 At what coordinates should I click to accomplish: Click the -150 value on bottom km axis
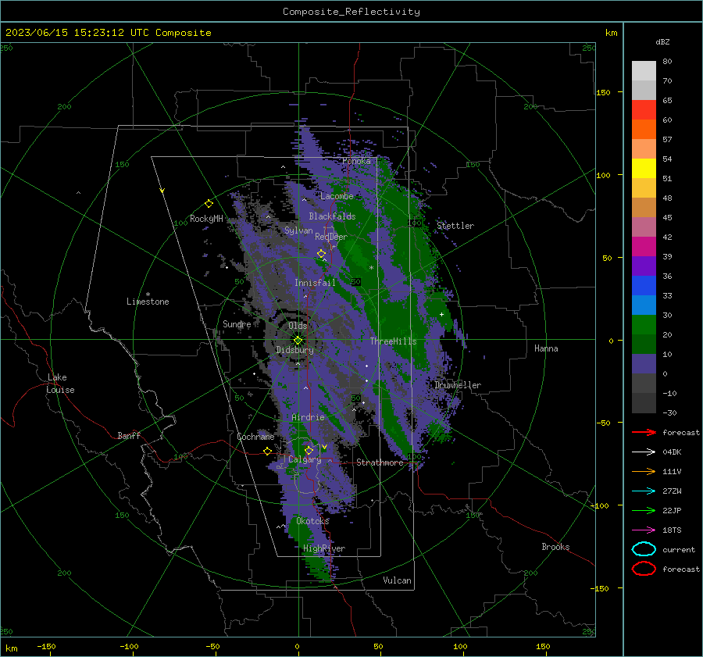pos(46,646)
